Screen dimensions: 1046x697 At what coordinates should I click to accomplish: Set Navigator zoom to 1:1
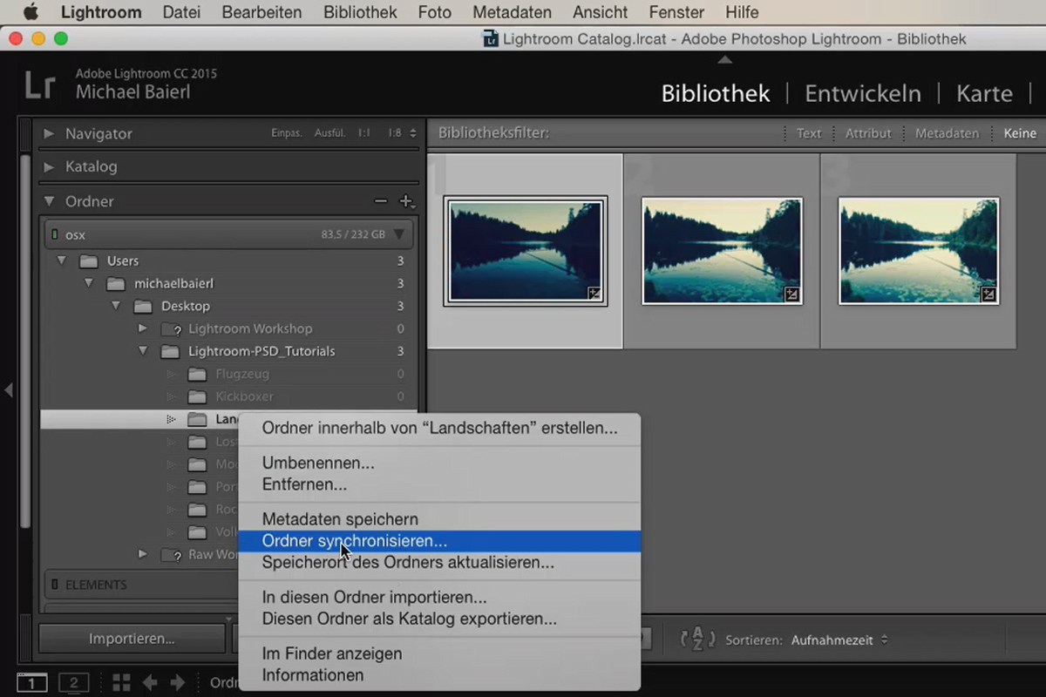pyautogui.click(x=363, y=133)
